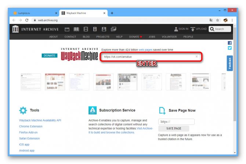Open the HELP menu item
The height and width of the screenshot is (164, 246).
pyautogui.click(x=119, y=37)
